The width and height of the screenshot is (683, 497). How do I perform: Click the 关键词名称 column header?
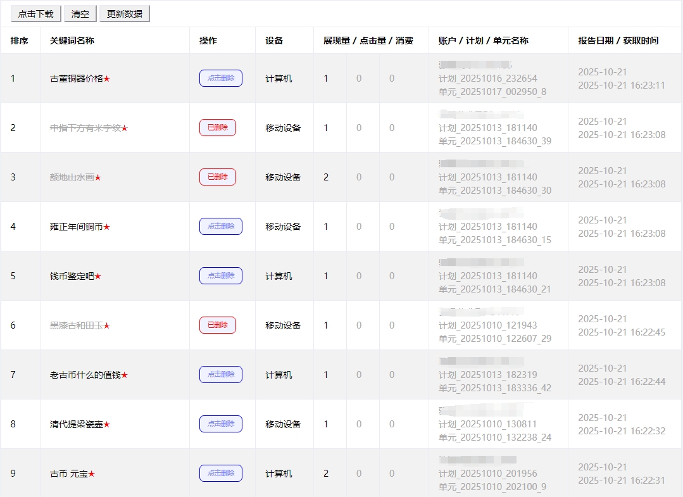click(72, 41)
